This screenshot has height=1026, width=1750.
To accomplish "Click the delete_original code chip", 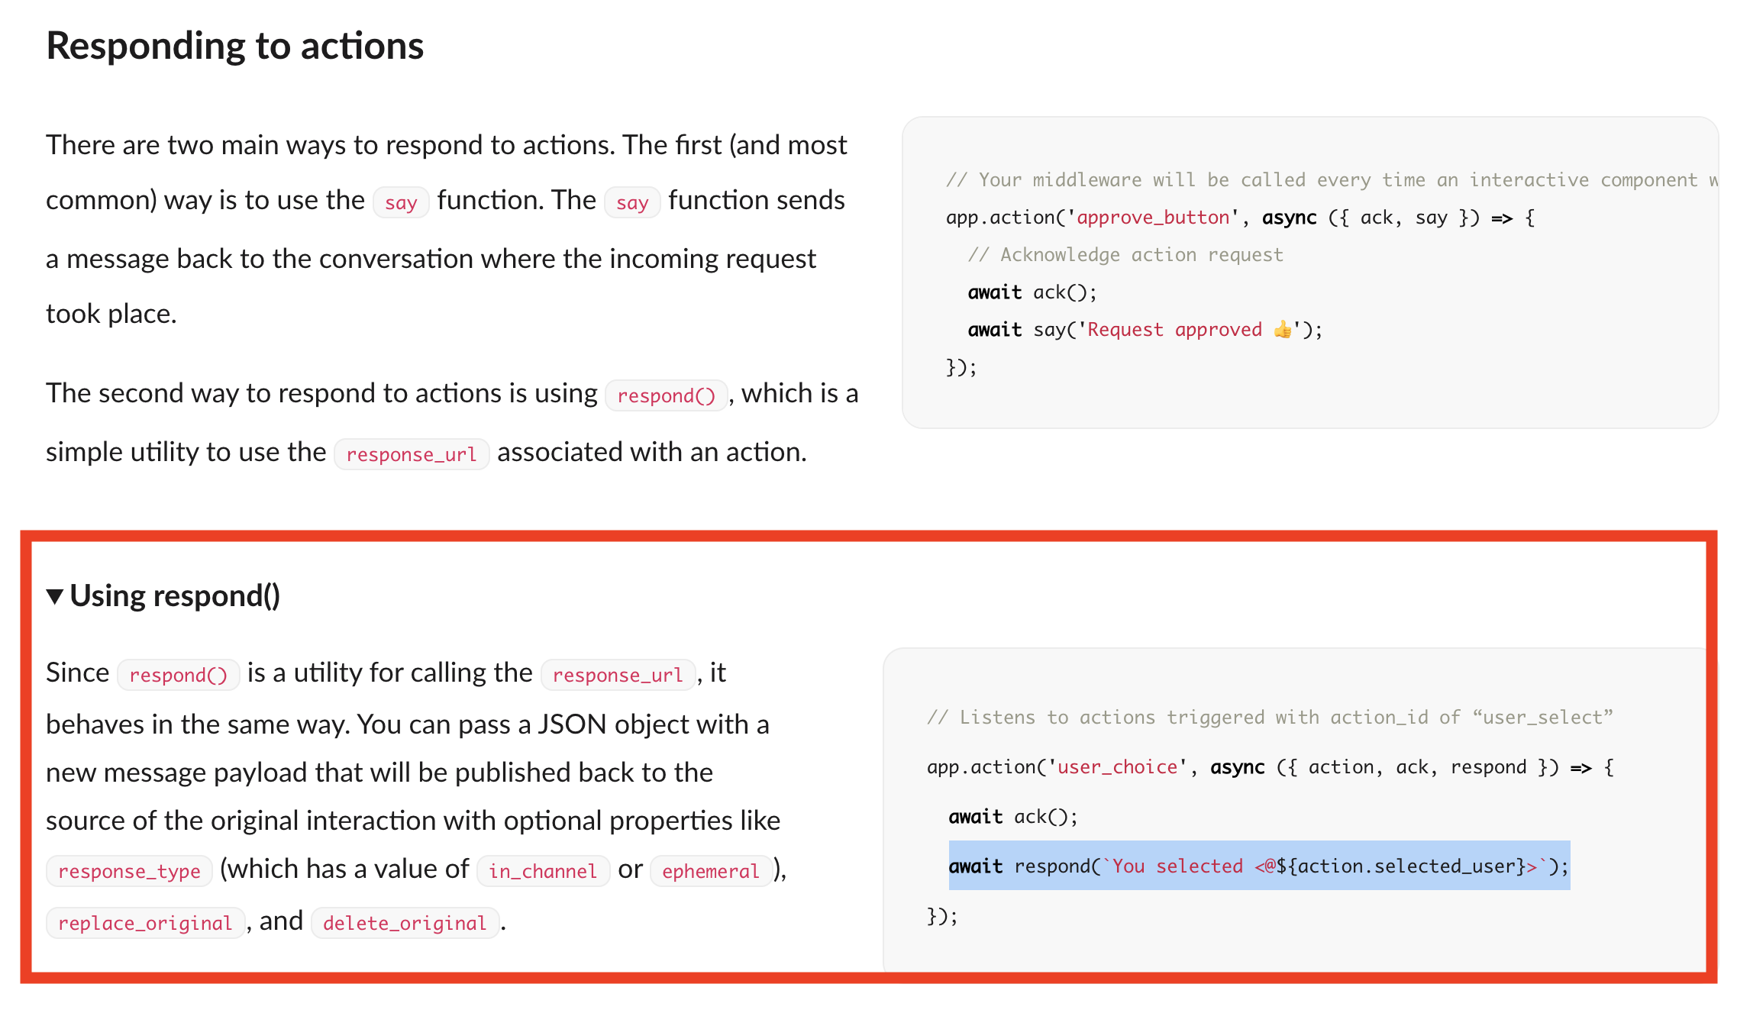I will click(x=405, y=922).
